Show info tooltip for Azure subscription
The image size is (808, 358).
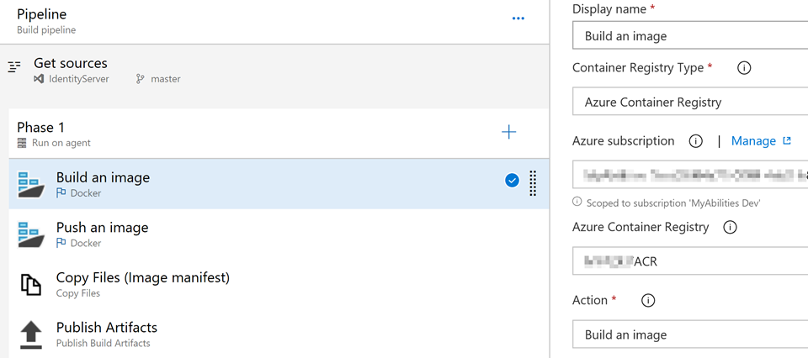click(696, 141)
